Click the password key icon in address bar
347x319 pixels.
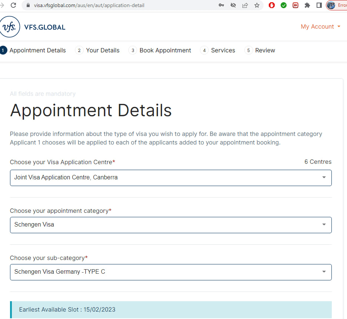pos(221,5)
